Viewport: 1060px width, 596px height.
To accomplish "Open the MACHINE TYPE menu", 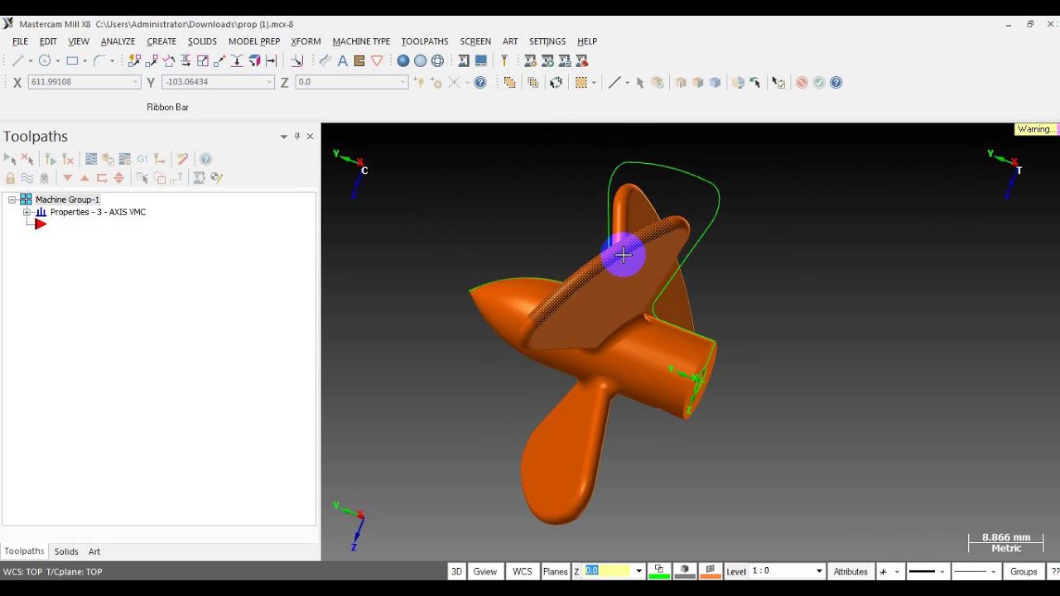I will pyautogui.click(x=361, y=41).
